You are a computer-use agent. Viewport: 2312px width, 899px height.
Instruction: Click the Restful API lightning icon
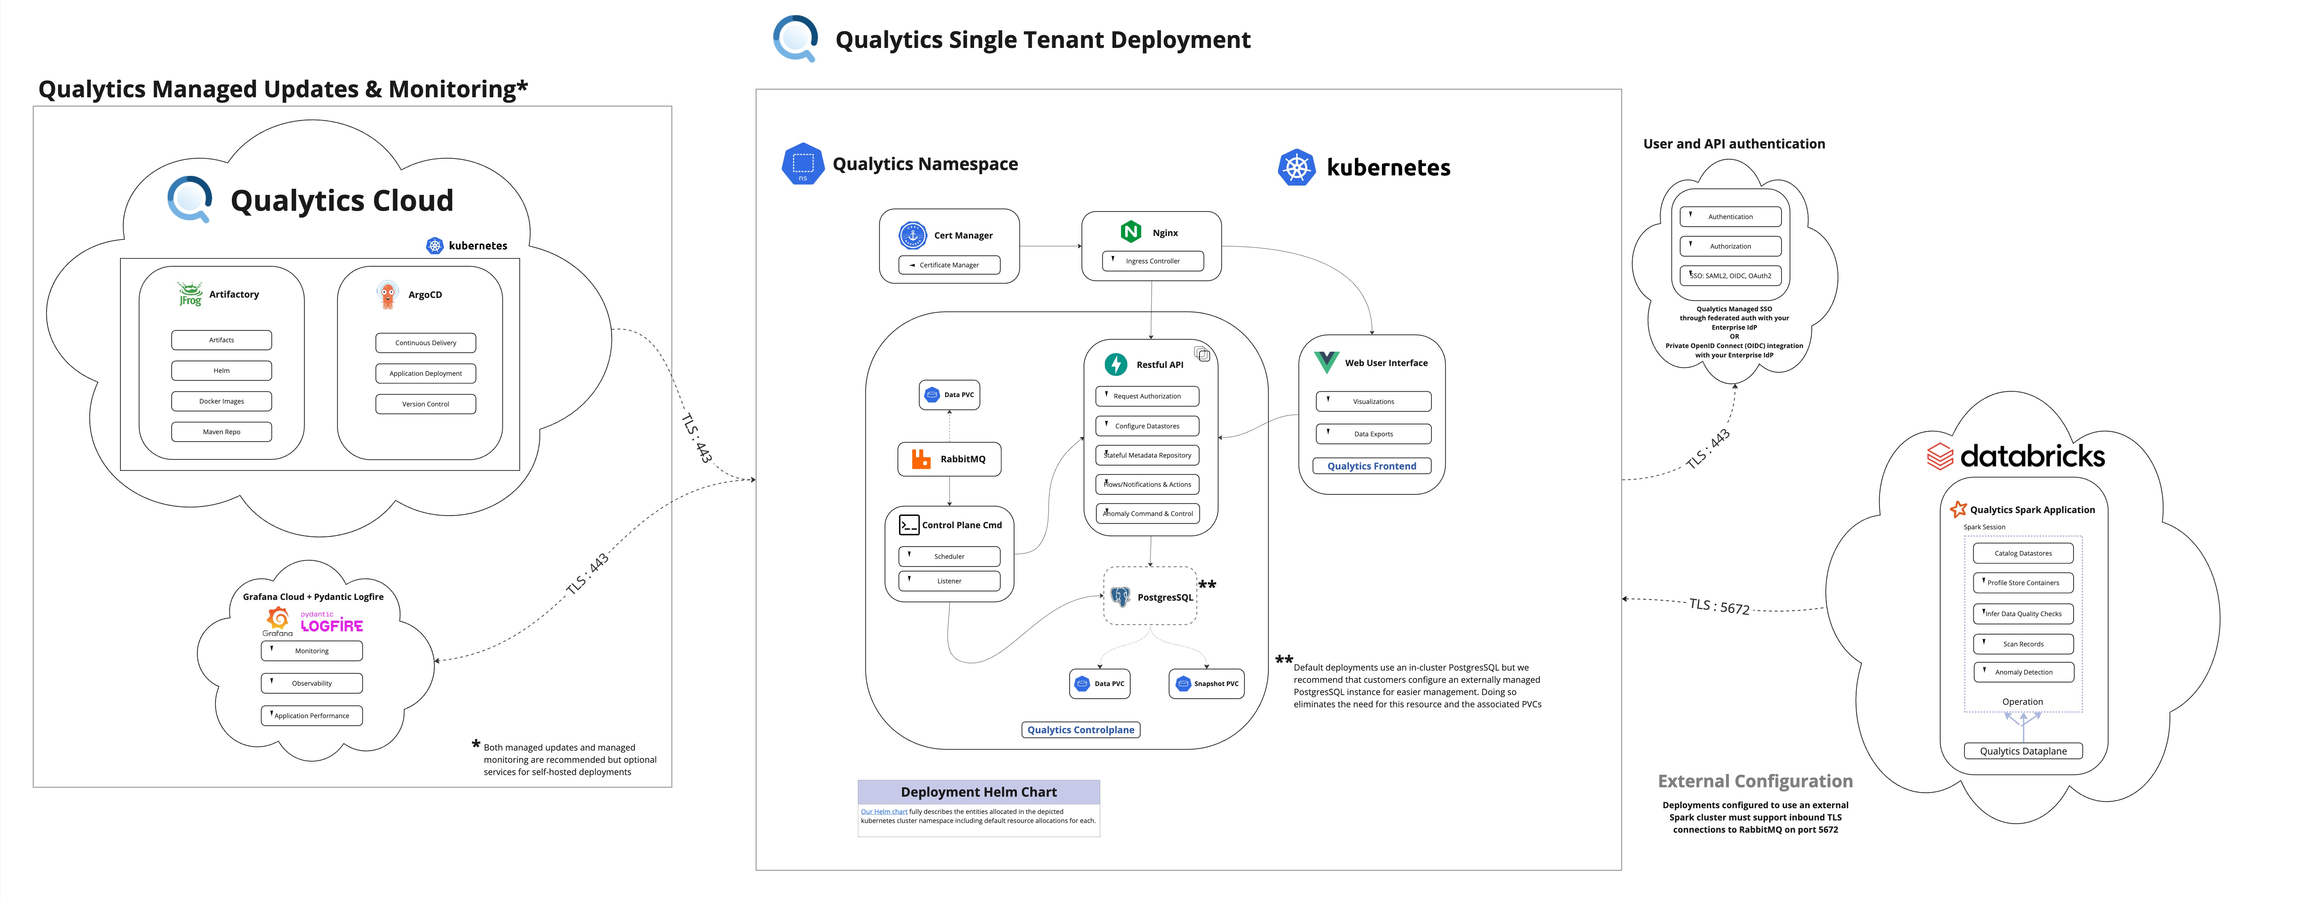(1116, 364)
